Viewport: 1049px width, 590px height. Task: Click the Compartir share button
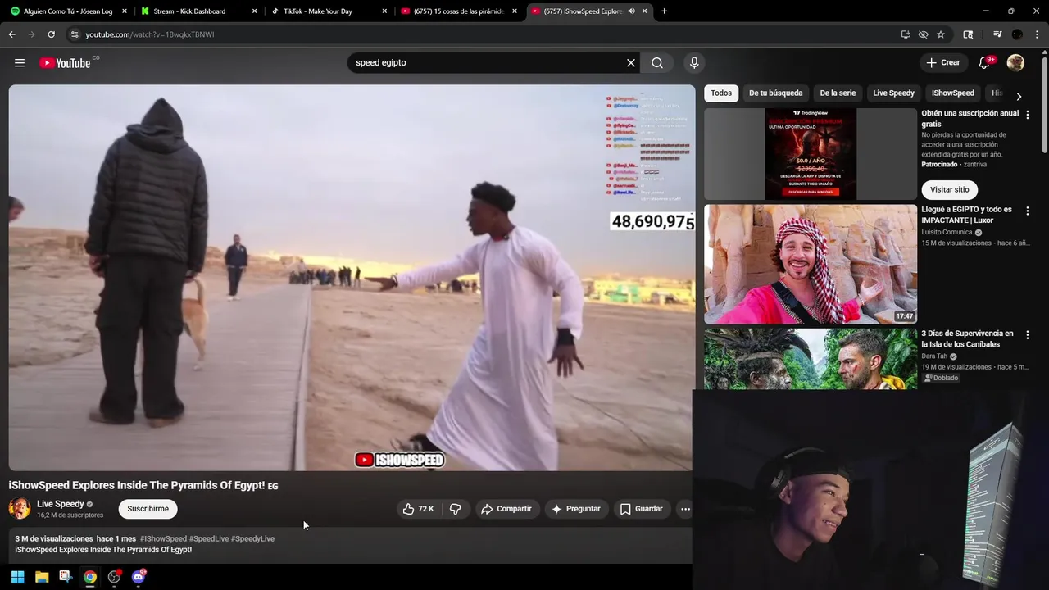click(x=506, y=509)
